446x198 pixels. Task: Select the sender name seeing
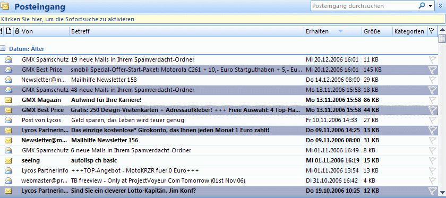coord(31,161)
